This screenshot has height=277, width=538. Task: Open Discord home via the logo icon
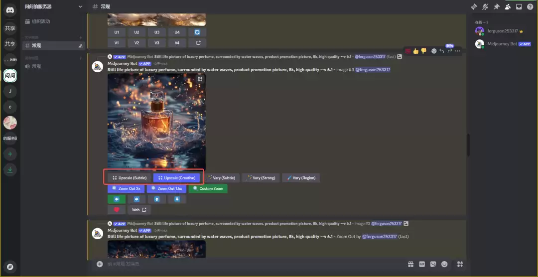(x=10, y=10)
